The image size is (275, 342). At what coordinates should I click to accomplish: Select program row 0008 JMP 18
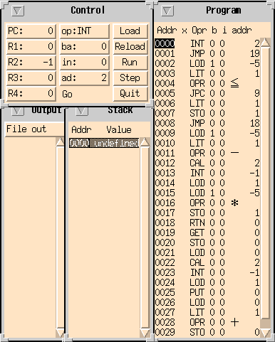[207, 123]
